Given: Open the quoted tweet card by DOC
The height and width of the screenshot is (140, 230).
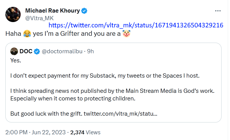Looking at the screenshot, I should pyautogui.click(x=113, y=83).
